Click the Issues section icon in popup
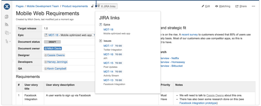 100,41
